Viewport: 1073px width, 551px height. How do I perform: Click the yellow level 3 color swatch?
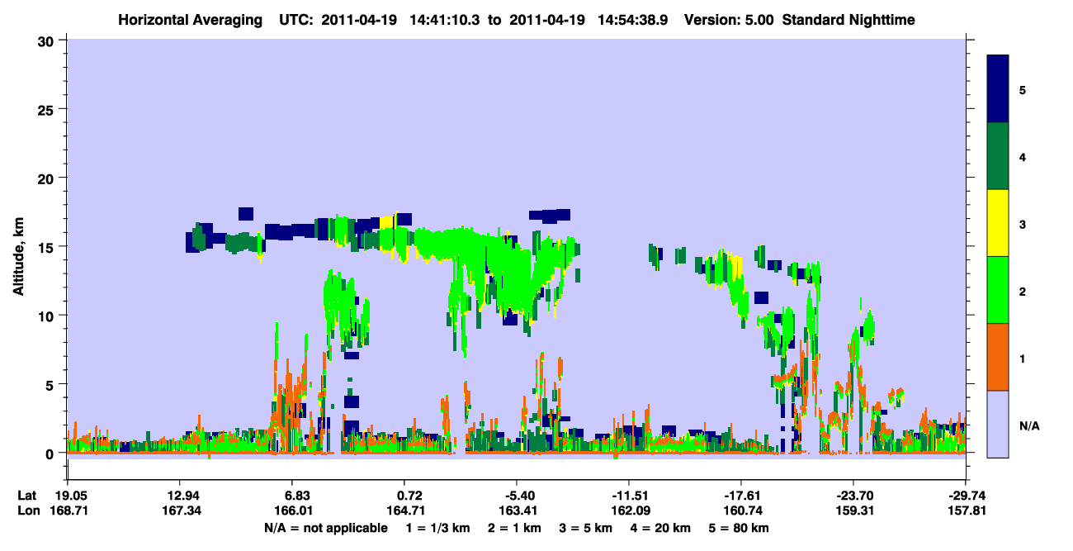click(x=998, y=223)
